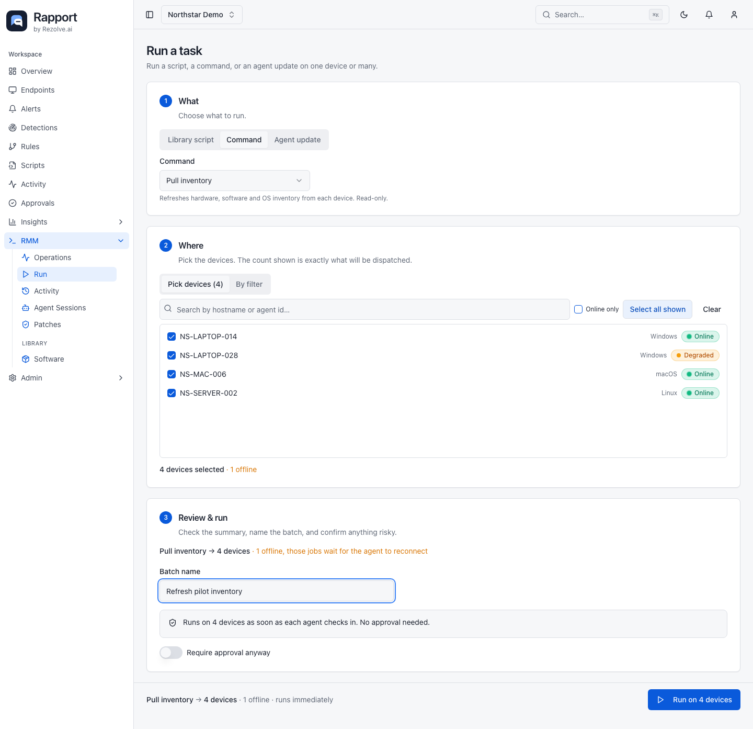This screenshot has width=753, height=729.
Task: Uncheck device NS-LAPTOP-014
Action: pos(172,337)
